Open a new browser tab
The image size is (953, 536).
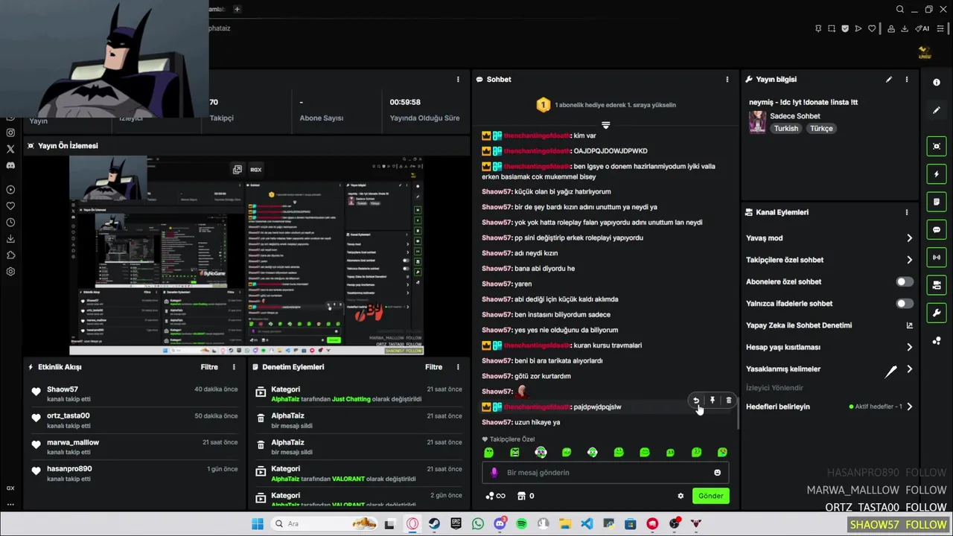point(237,9)
